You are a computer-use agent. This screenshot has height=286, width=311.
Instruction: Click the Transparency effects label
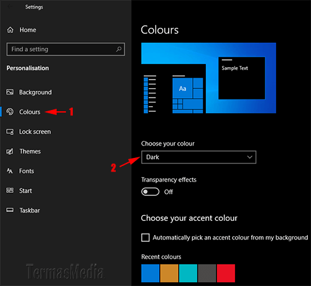[169, 180]
